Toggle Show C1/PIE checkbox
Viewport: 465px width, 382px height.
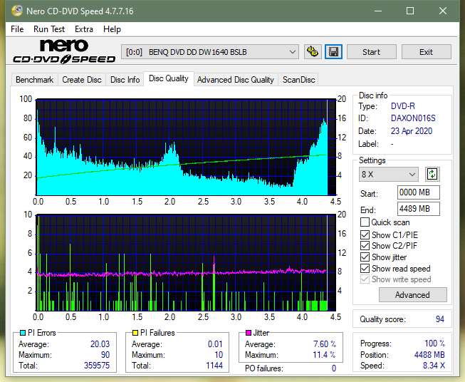(x=365, y=234)
